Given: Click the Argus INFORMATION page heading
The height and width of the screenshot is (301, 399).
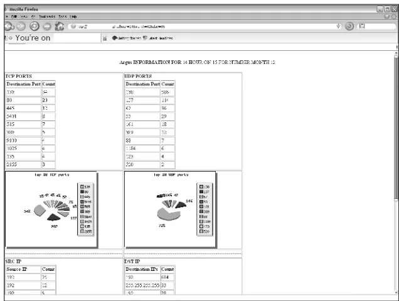Looking at the screenshot, I should click(197, 62).
